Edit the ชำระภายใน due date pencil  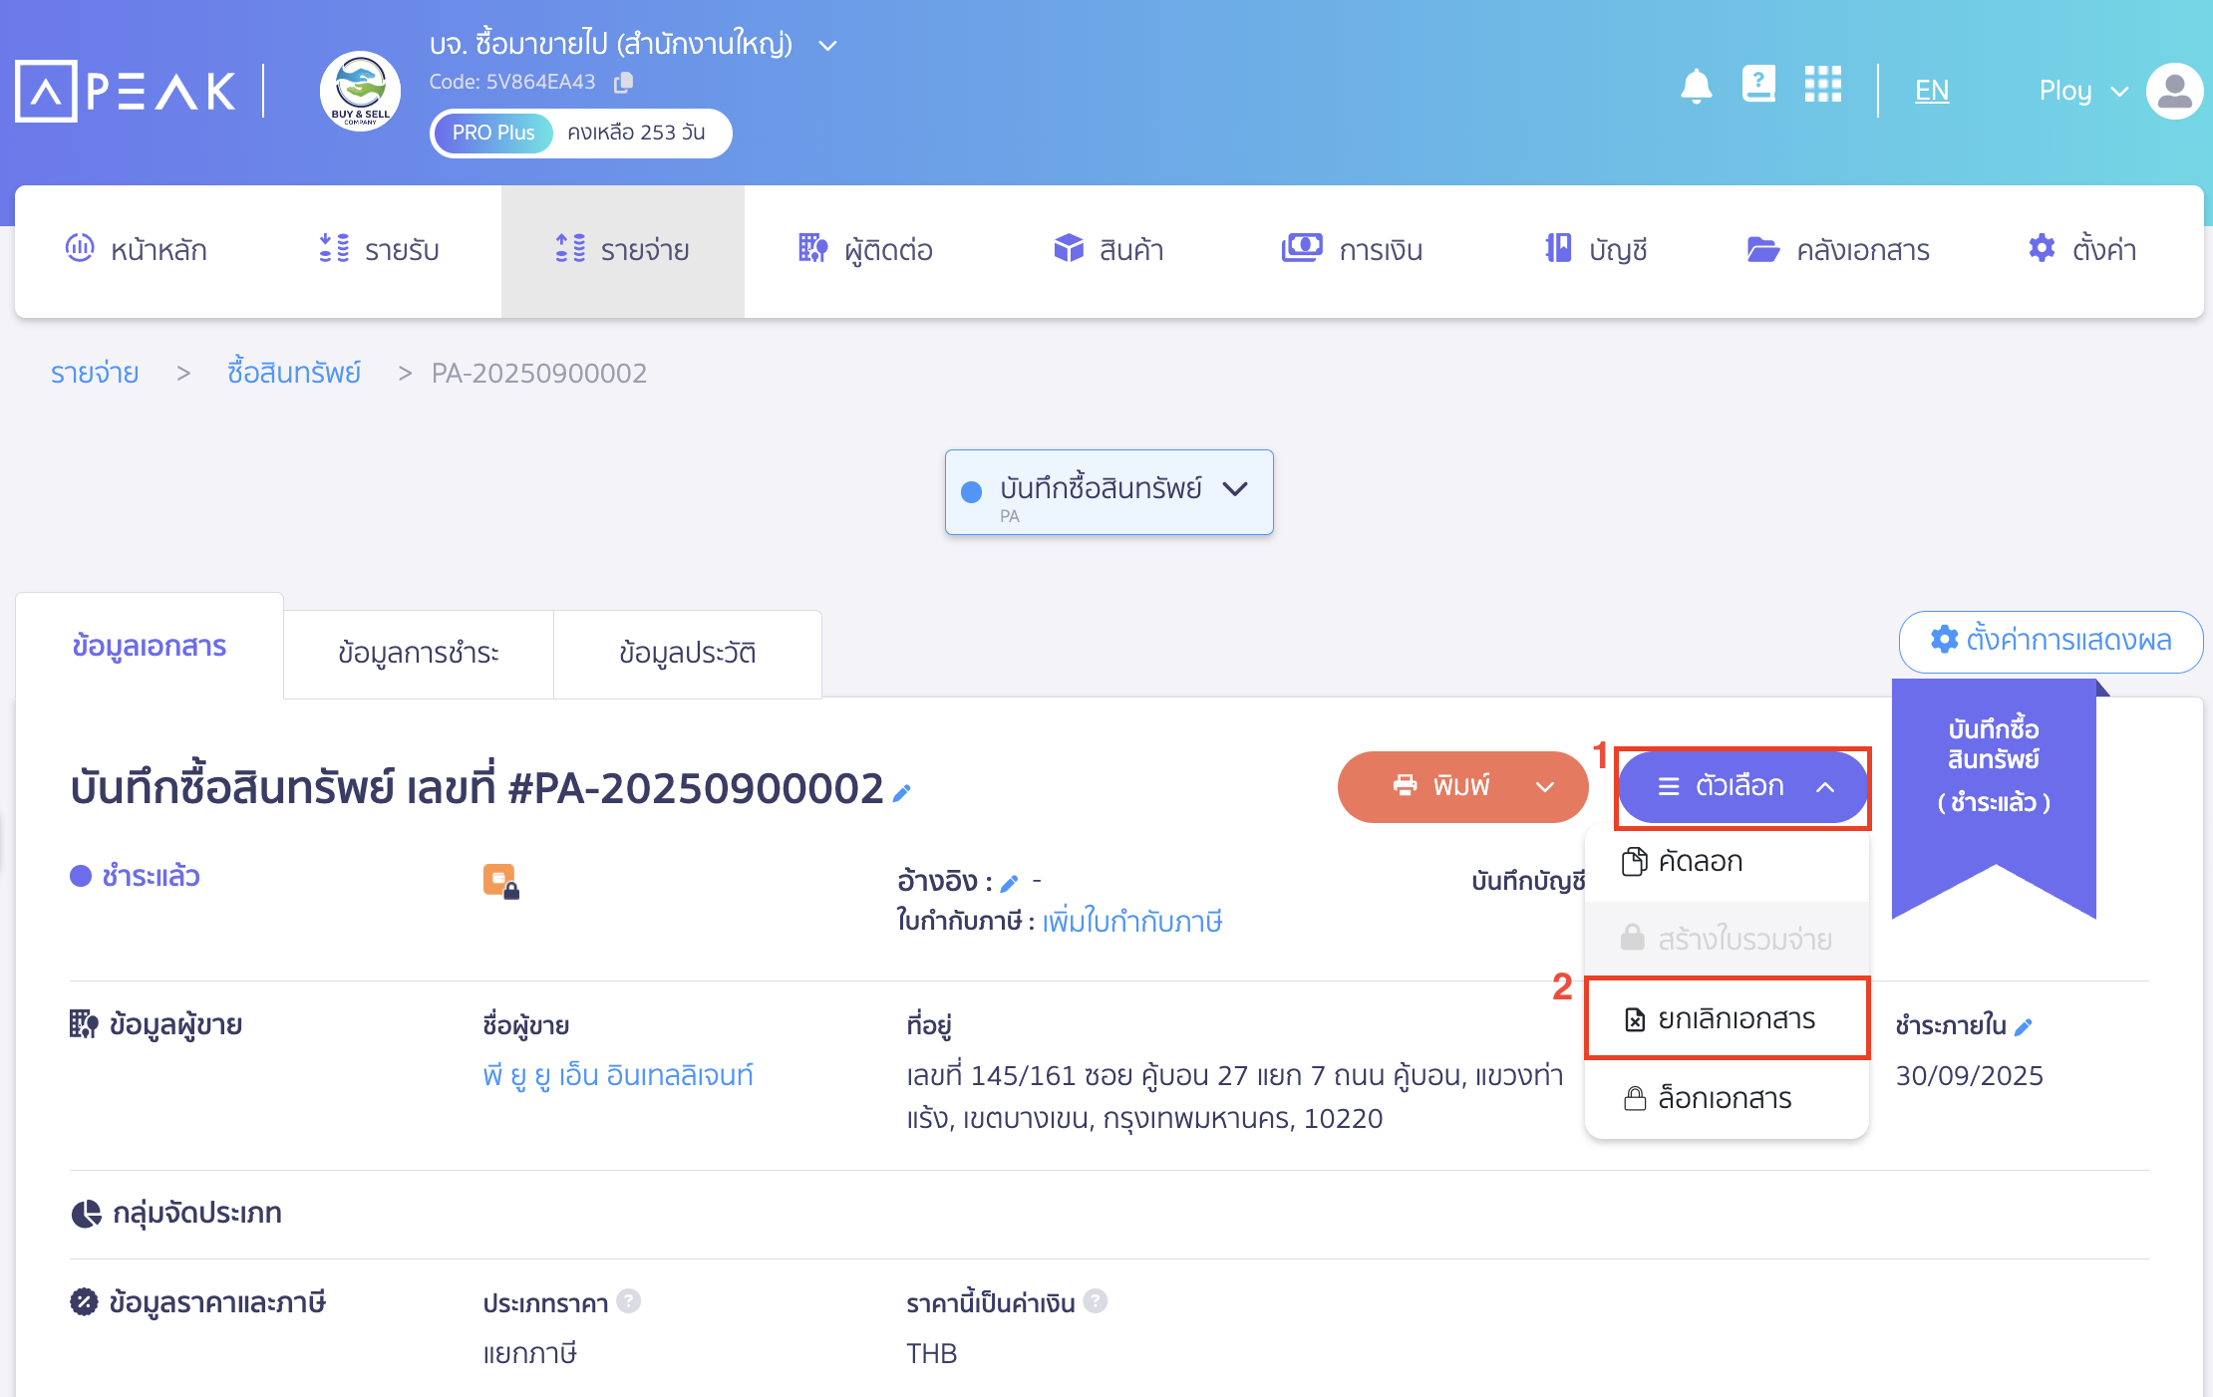coord(2024,1026)
